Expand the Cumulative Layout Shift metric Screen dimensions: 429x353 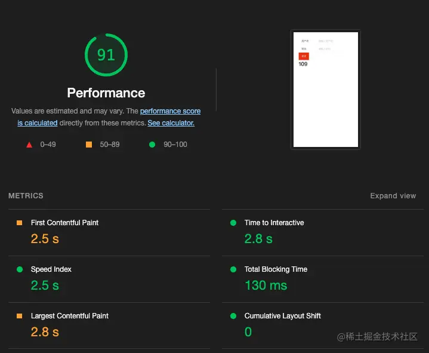coord(282,316)
